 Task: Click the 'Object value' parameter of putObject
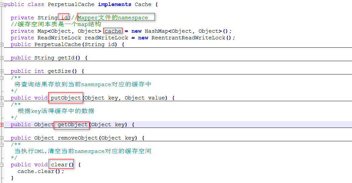coord(144,98)
